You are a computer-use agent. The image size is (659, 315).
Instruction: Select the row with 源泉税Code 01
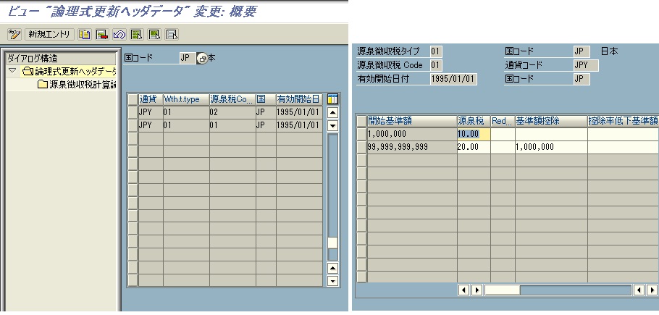132,125
